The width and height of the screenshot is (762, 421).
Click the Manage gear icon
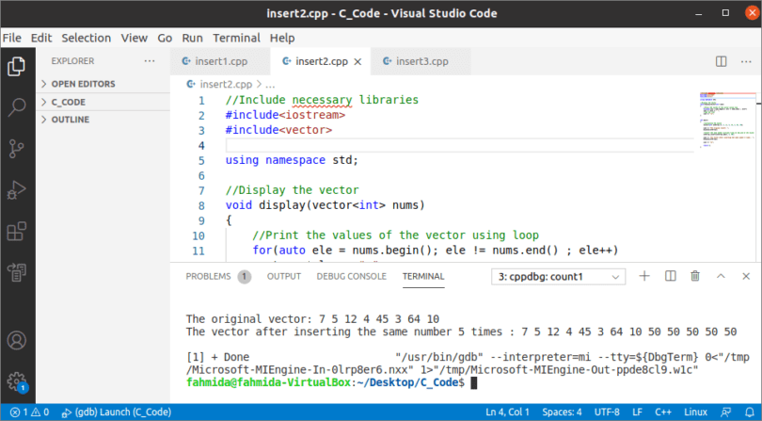tap(16, 381)
